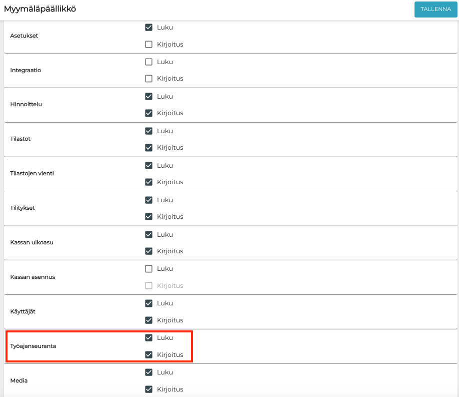Click the Tallenna save button
The image size is (459, 397).
pyautogui.click(x=435, y=9)
